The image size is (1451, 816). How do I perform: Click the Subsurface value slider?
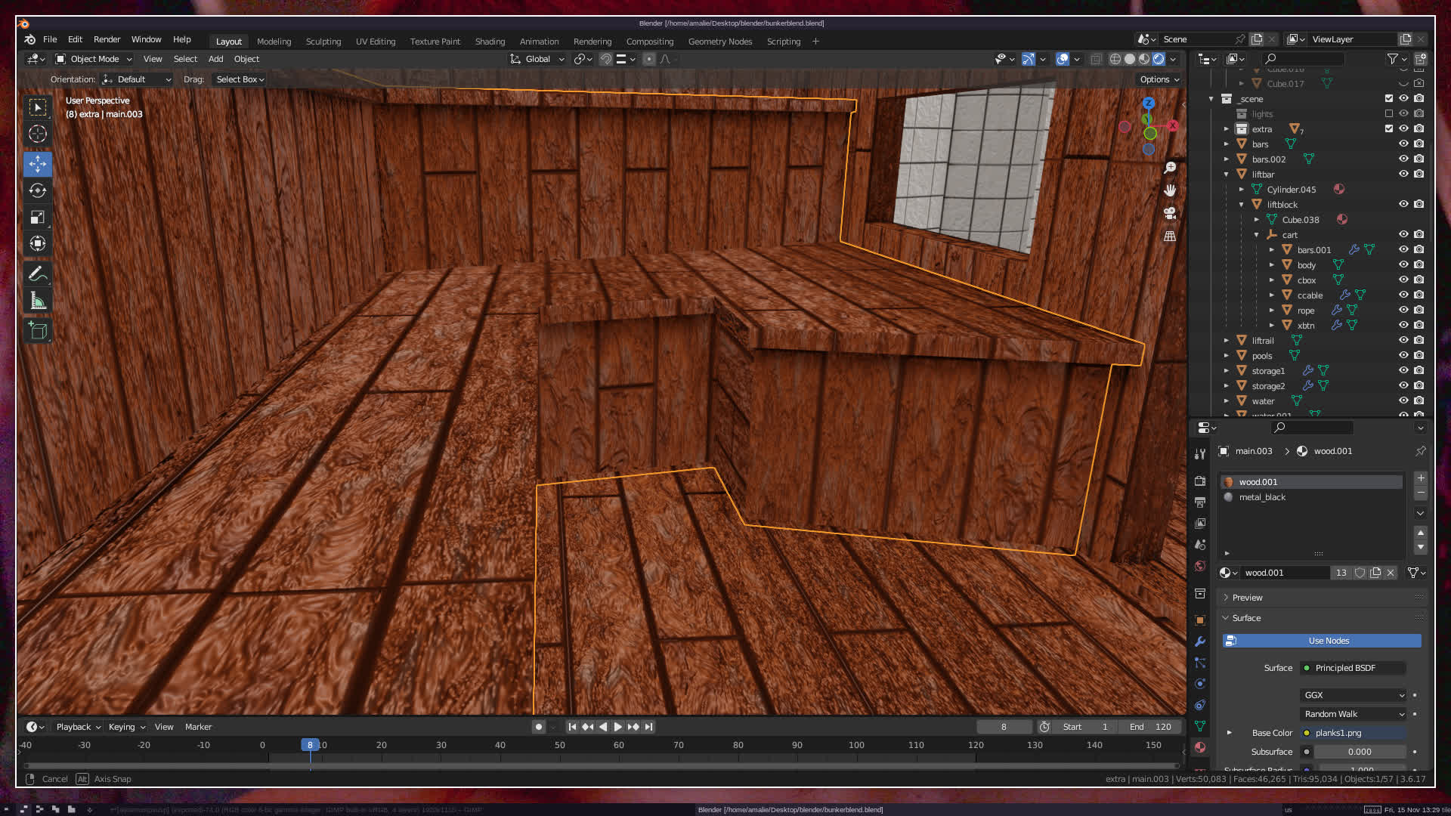(x=1359, y=752)
